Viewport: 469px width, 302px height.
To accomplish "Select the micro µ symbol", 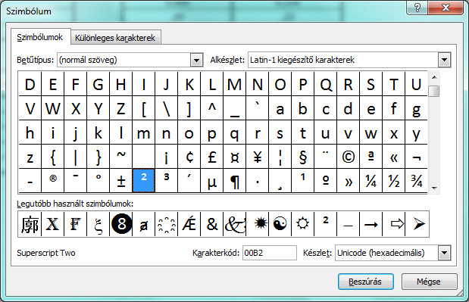I will tap(211, 181).
